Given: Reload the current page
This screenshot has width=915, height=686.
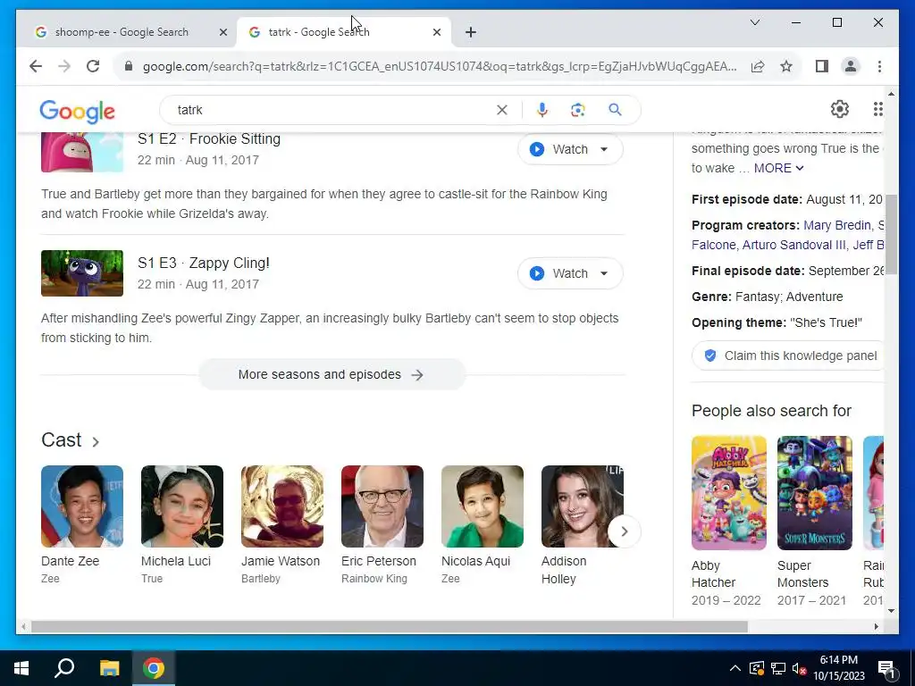Looking at the screenshot, I should tap(93, 66).
